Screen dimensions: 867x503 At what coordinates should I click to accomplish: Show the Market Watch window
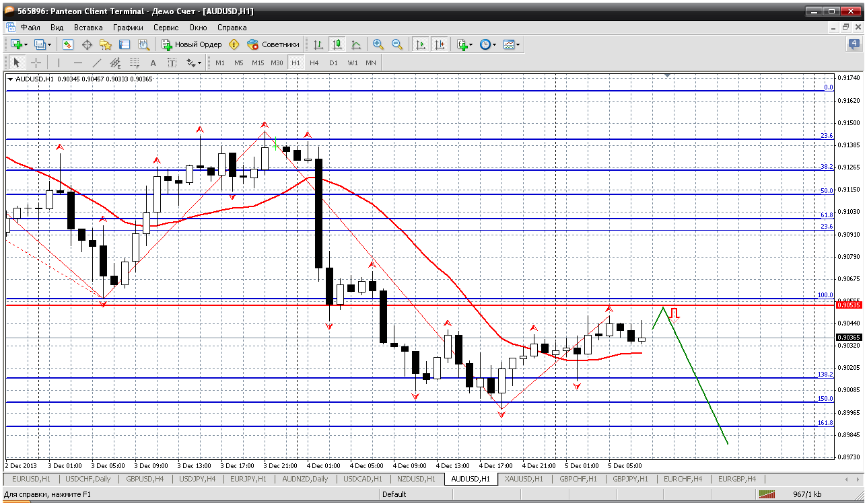point(68,44)
